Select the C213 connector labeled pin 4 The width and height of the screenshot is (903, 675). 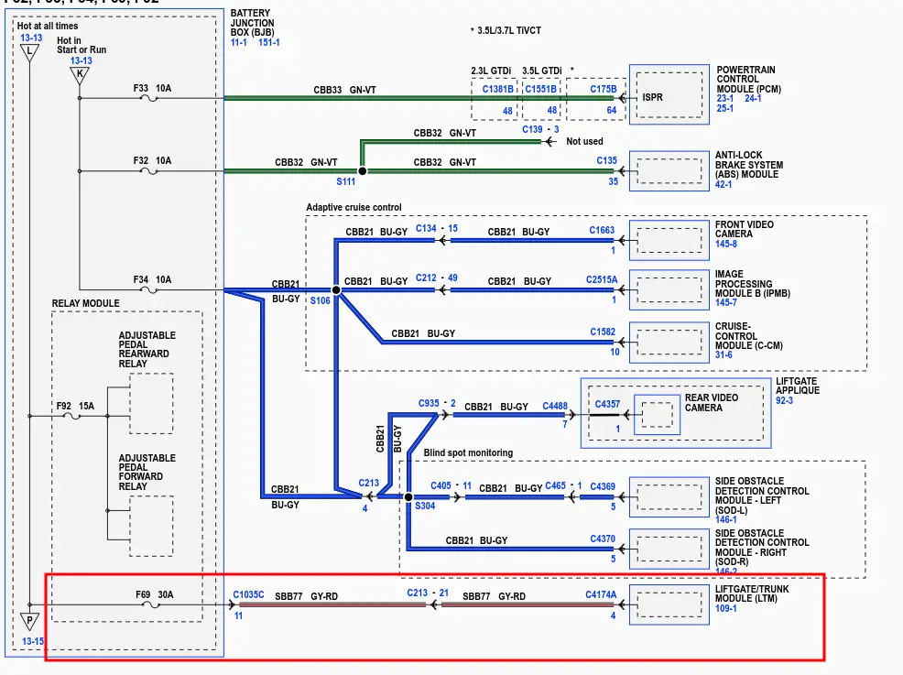pyautogui.click(x=368, y=484)
